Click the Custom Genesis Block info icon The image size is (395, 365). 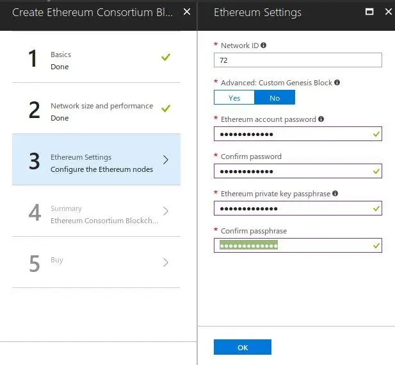[337, 83]
